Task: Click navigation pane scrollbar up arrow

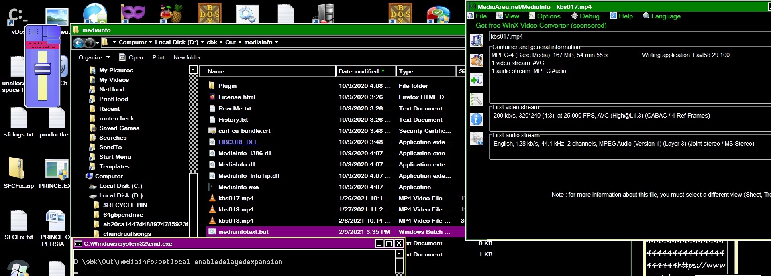Action: [193, 70]
